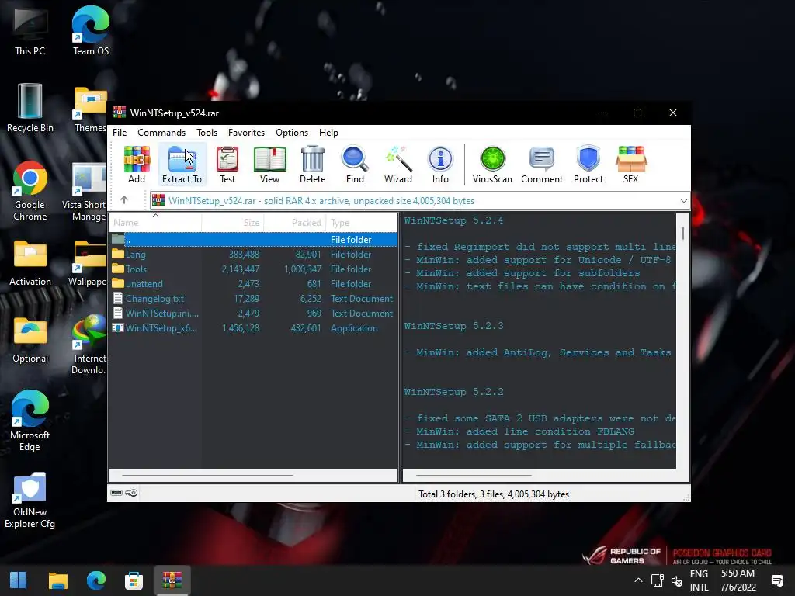Create SFX archive using SFX icon
The image size is (795, 596).
(x=630, y=165)
